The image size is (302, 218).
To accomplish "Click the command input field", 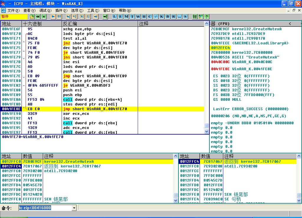I will click(x=45, y=208).
